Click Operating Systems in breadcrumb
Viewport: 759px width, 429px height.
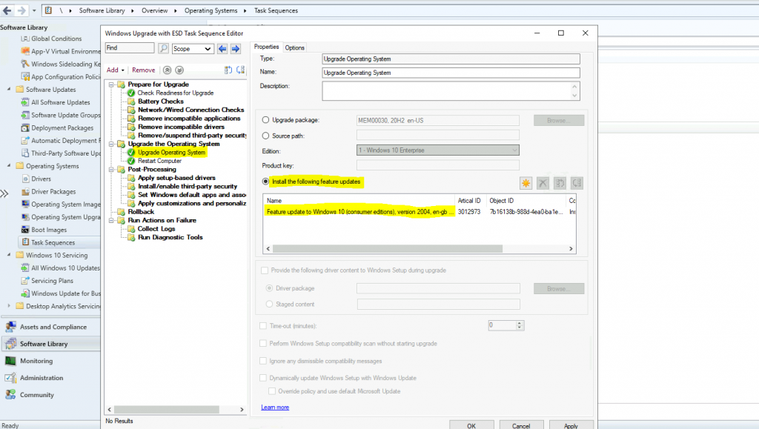(x=211, y=10)
